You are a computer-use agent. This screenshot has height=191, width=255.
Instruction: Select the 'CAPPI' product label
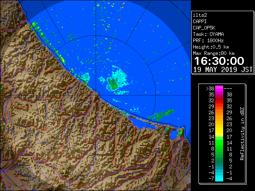[x=200, y=21]
